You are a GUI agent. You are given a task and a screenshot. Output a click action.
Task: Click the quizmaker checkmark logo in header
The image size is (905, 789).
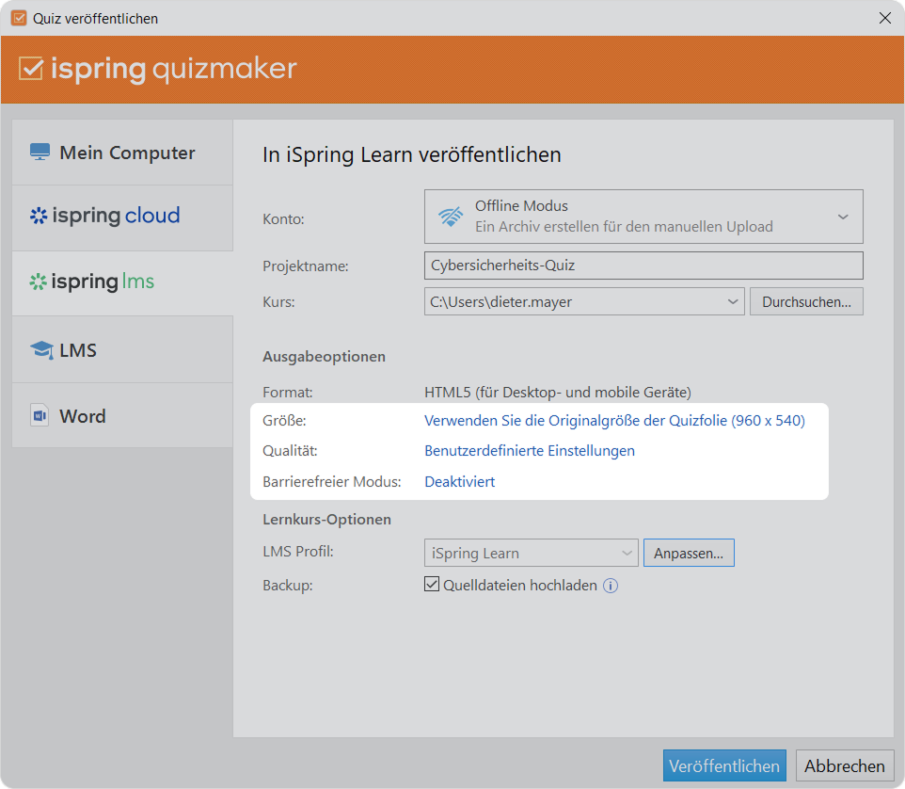[31, 69]
